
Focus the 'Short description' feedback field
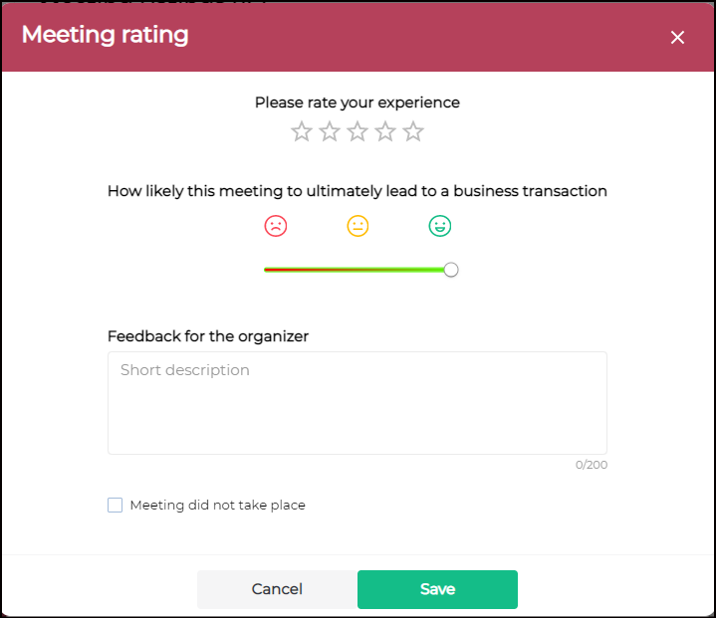point(358,403)
